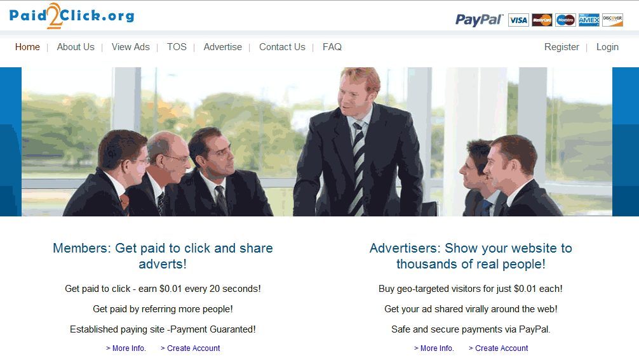Open the Contact Us page
Viewport: 639px width, 363px height.
(x=283, y=47)
